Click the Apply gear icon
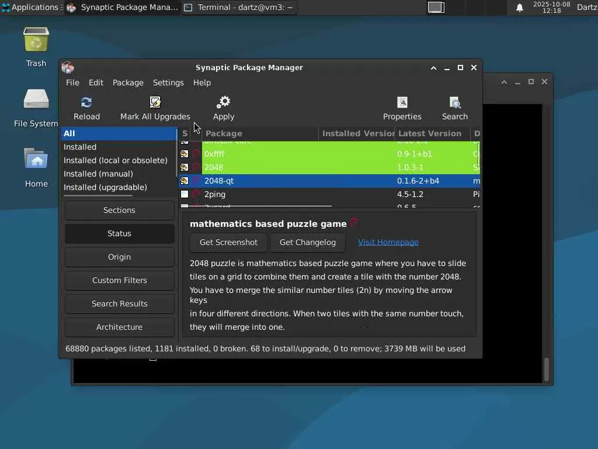Image resolution: width=598 pixels, height=449 pixels. click(x=224, y=102)
